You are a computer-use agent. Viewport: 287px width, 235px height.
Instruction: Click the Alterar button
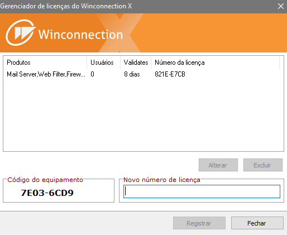[218, 165]
